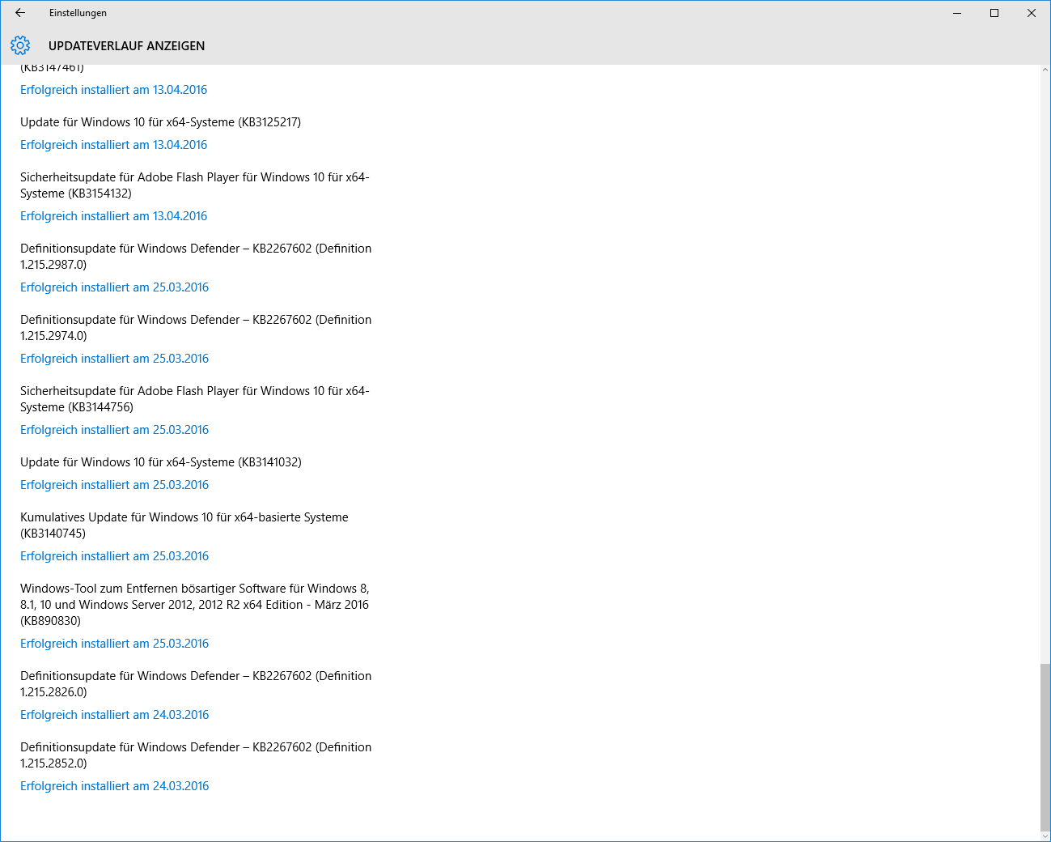
Task: Select the Windows Defender Definition 1.215.2826.0 title
Action: click(196, 684)
